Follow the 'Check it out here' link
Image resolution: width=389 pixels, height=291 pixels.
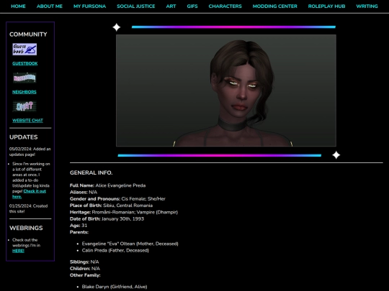click(29, 194)
